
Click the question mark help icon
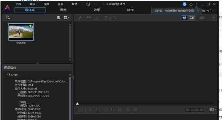pyautogui.click(x=196, y=4)
